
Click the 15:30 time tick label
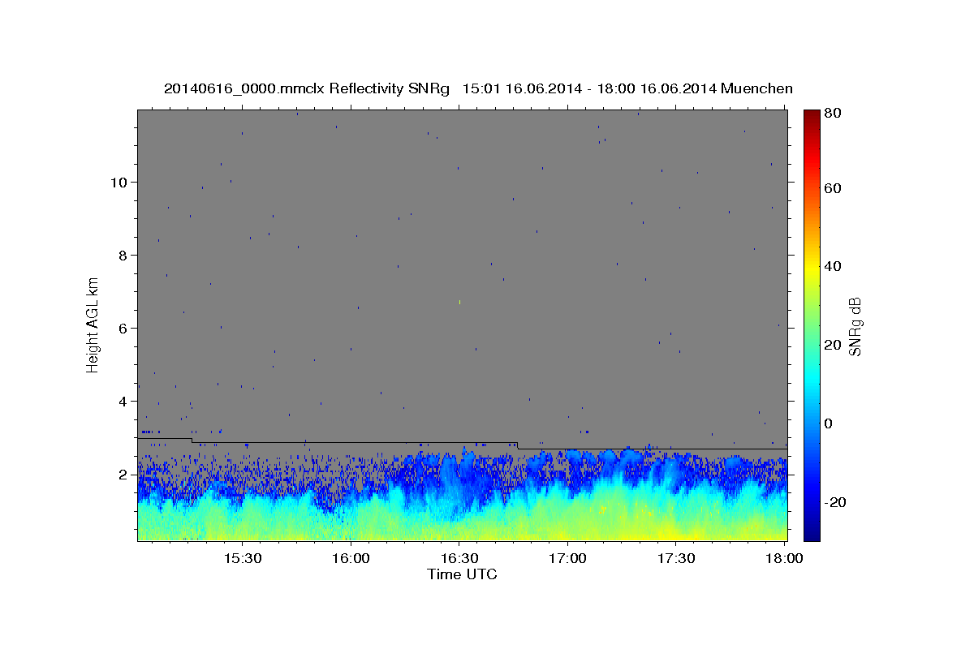(x=242, y=559)
